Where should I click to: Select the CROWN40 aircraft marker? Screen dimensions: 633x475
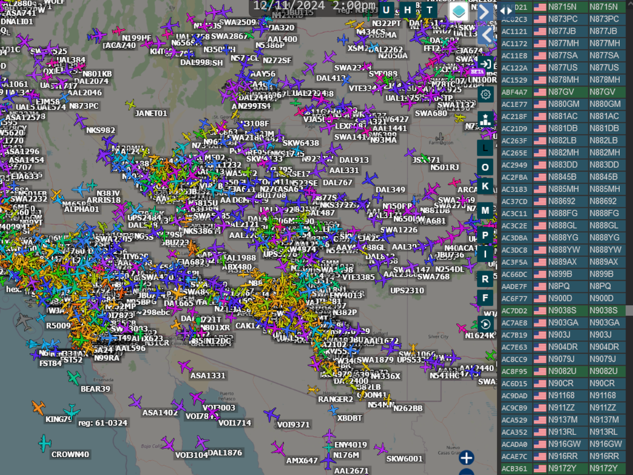point(45,443)
